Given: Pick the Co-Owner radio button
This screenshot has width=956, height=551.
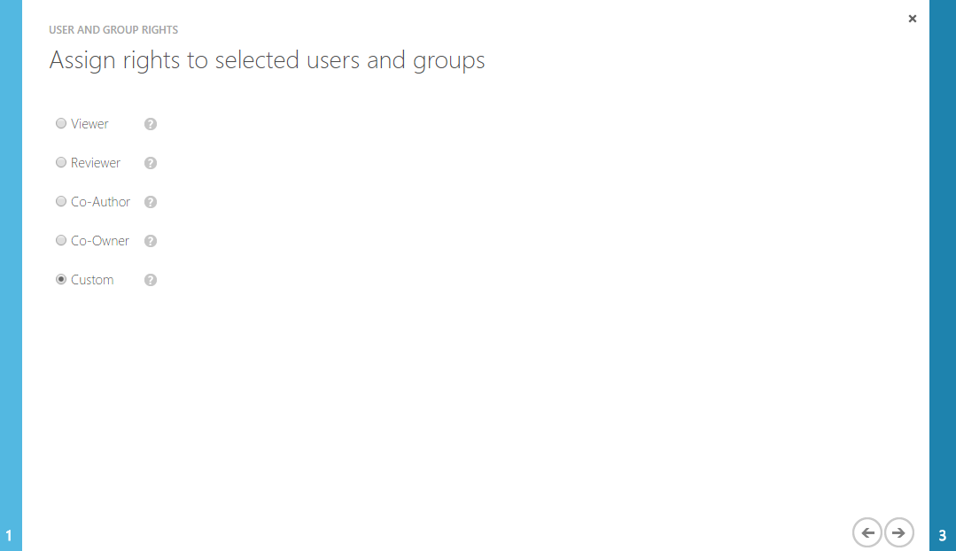Looking at the screenshot, I should 61,241.
